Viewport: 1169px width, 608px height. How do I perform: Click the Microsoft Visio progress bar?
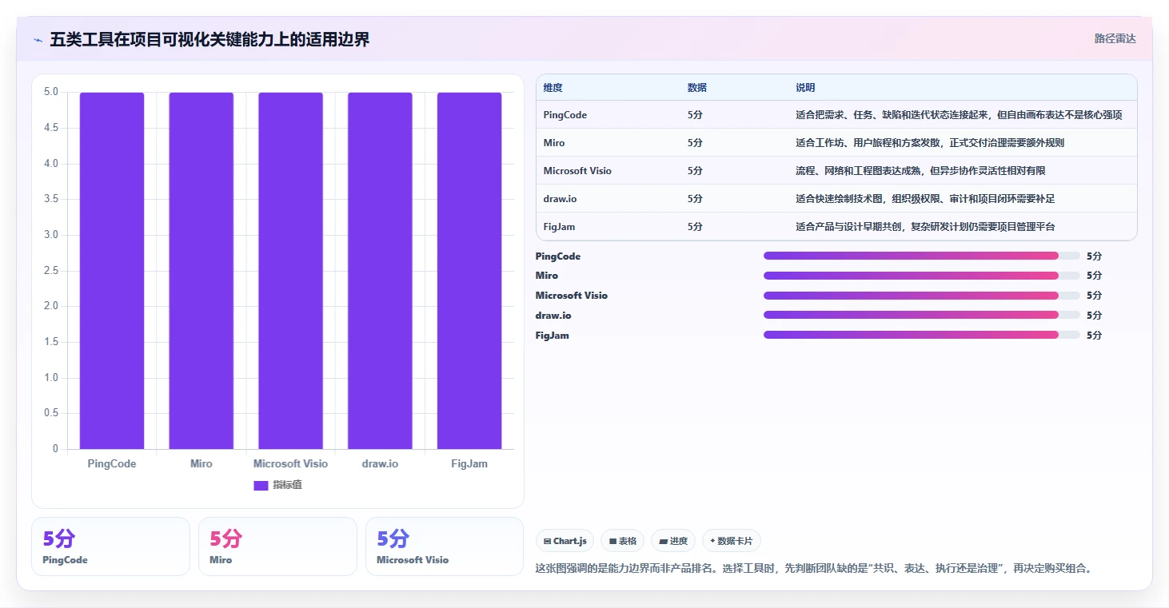point(922,296)
